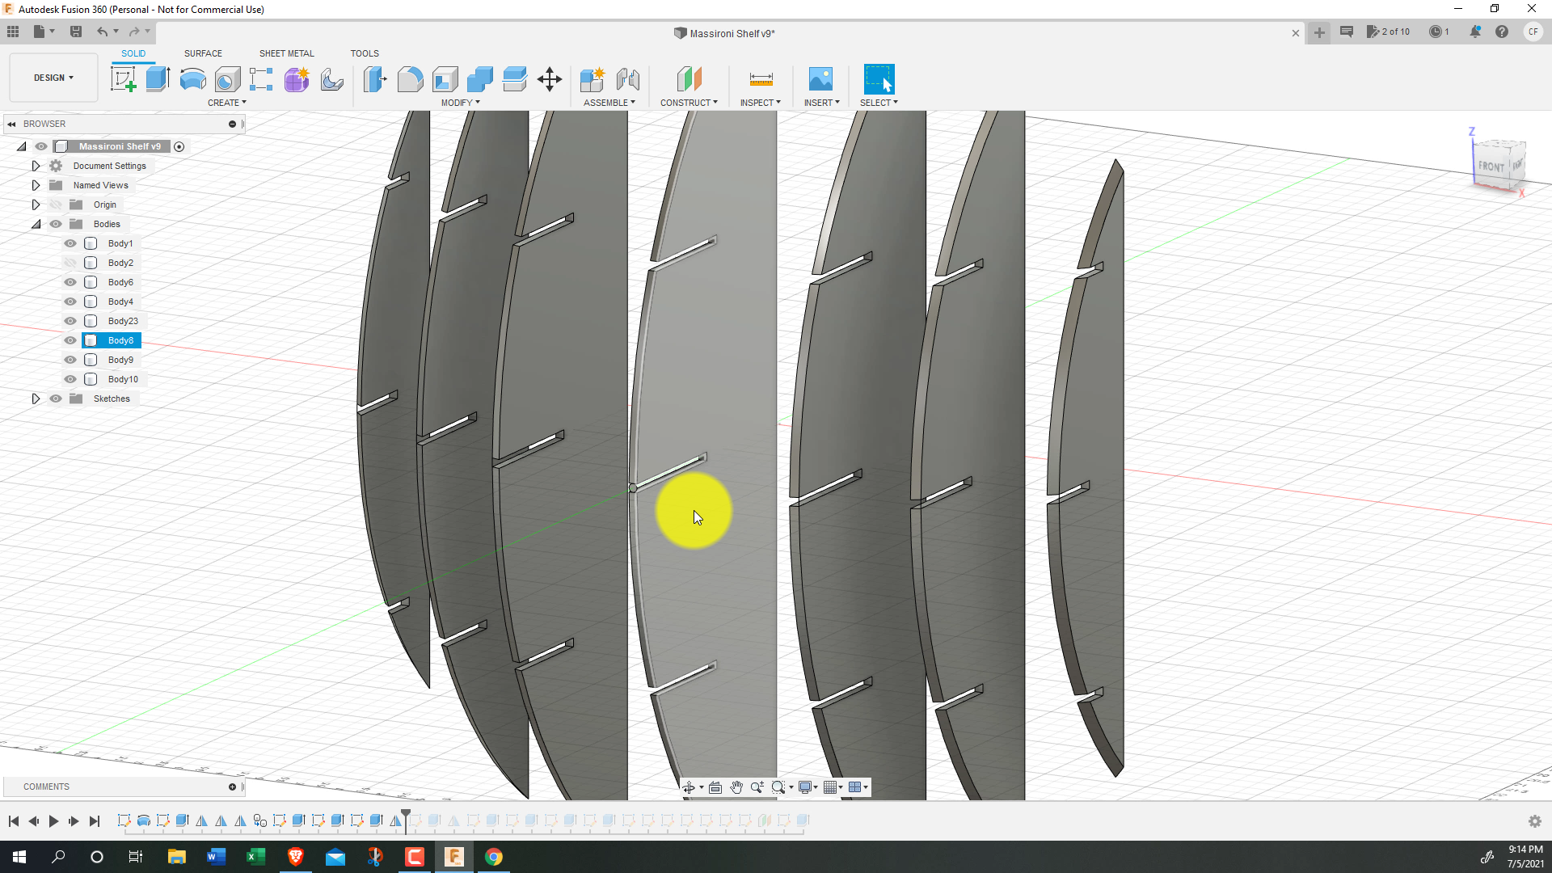Viewport: 1552px width, 873px height.
Task: Select the Create Sketch tool
Action: point(123,79)
